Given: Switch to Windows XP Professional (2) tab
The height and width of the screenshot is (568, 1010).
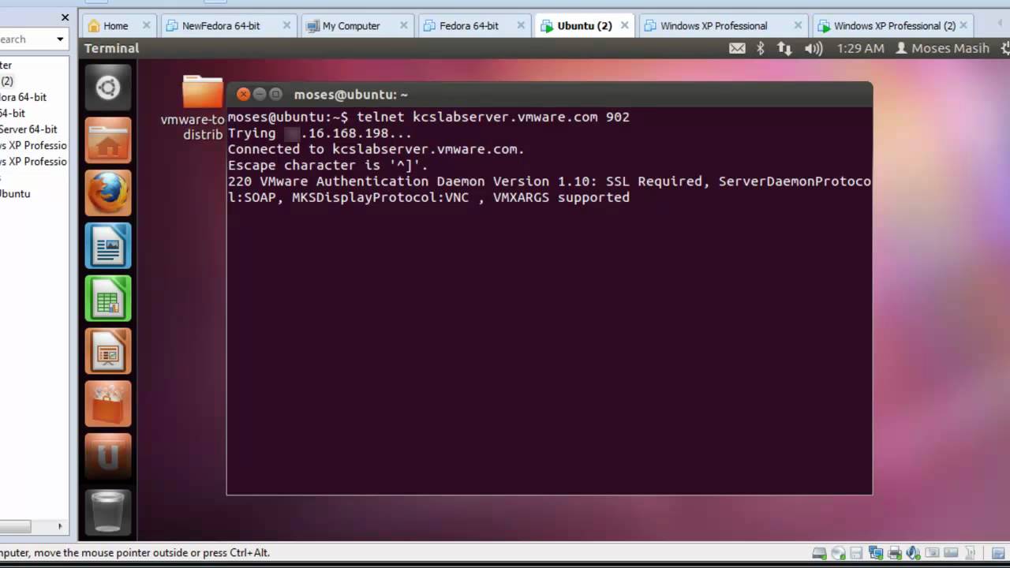Looking at the screenshot, I should coord(895,25).
